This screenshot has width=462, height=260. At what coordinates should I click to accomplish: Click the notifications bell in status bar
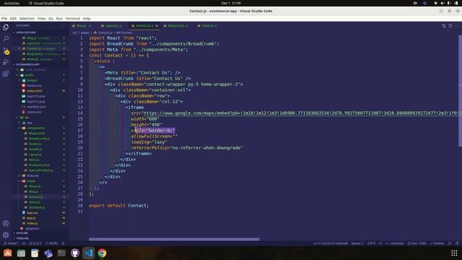pos(457,243)
